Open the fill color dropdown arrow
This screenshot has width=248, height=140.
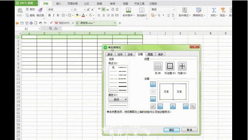[x=80, y=16]
